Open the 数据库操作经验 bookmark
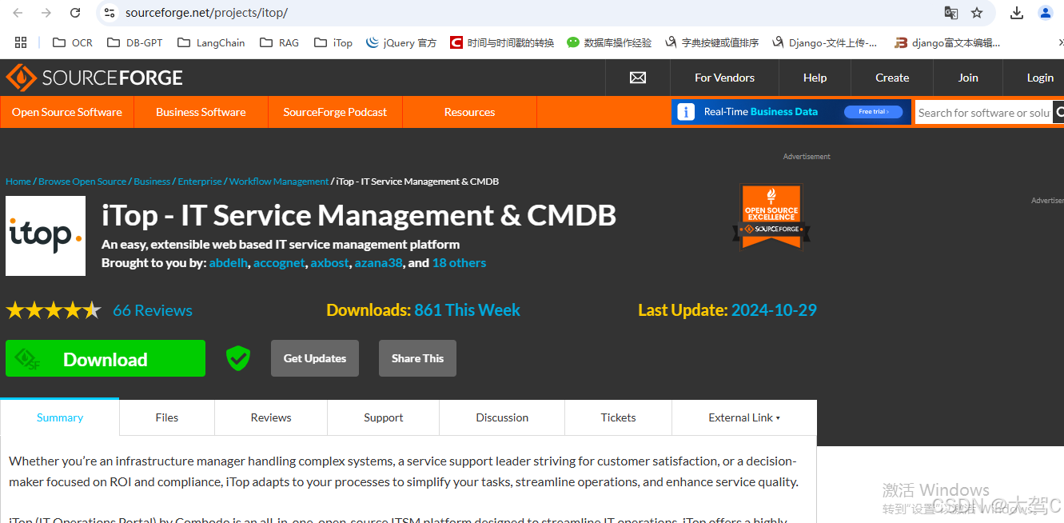1064x523 pixels. click(x=609, y=42)
